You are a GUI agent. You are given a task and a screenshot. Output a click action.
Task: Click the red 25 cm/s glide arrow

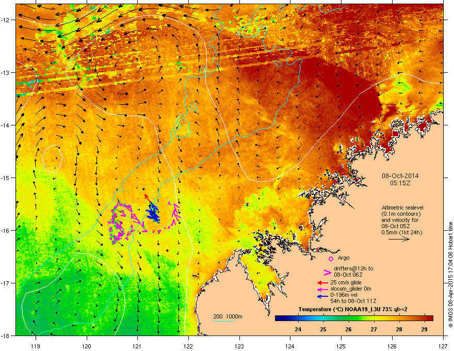pos(322,283)
